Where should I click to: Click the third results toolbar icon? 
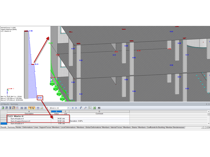point(10,108)
